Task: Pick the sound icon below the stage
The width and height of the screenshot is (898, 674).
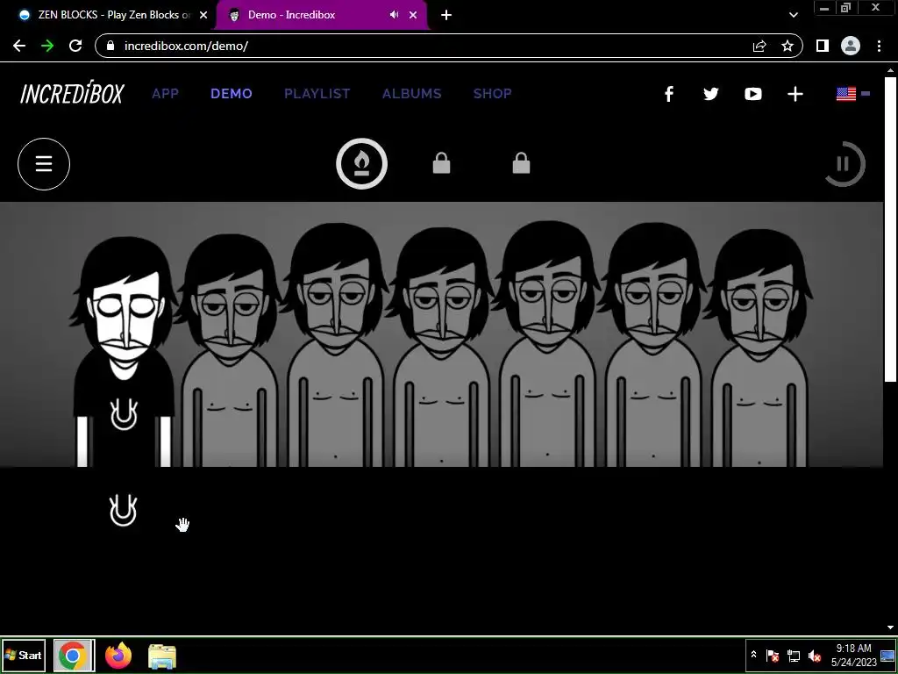Action: (x=123, y=510)
